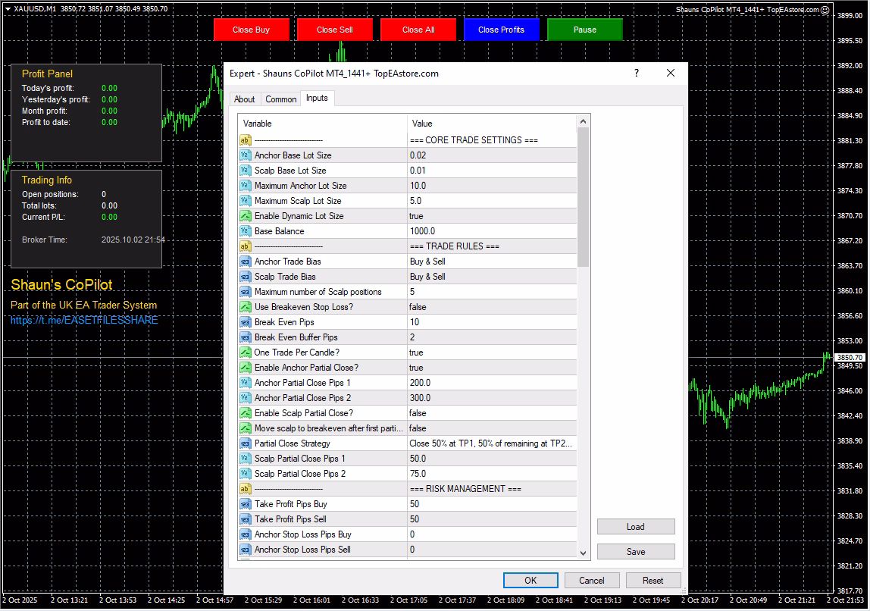The image size is (870, 611).
Task: Click the Use Breakeven Stop Loss boolean icon
Action: pos(246,307)
